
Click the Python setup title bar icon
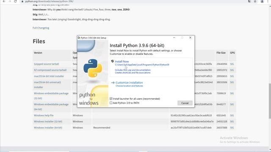(x=79, y=38)
